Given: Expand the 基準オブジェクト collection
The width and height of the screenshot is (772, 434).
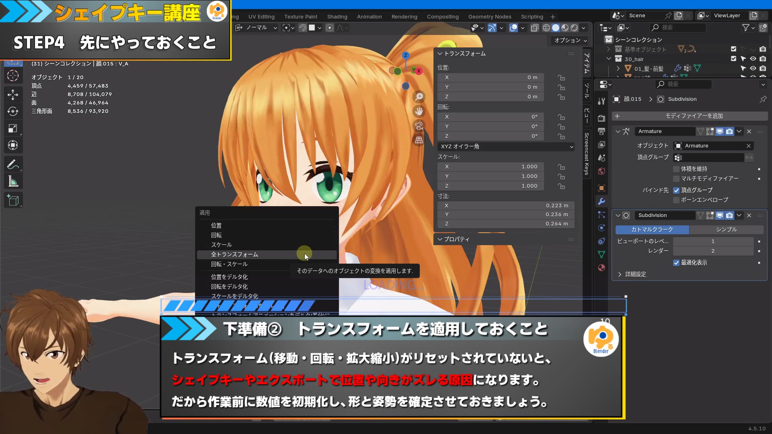Looking at the screenshot, I should pos(609,49).
